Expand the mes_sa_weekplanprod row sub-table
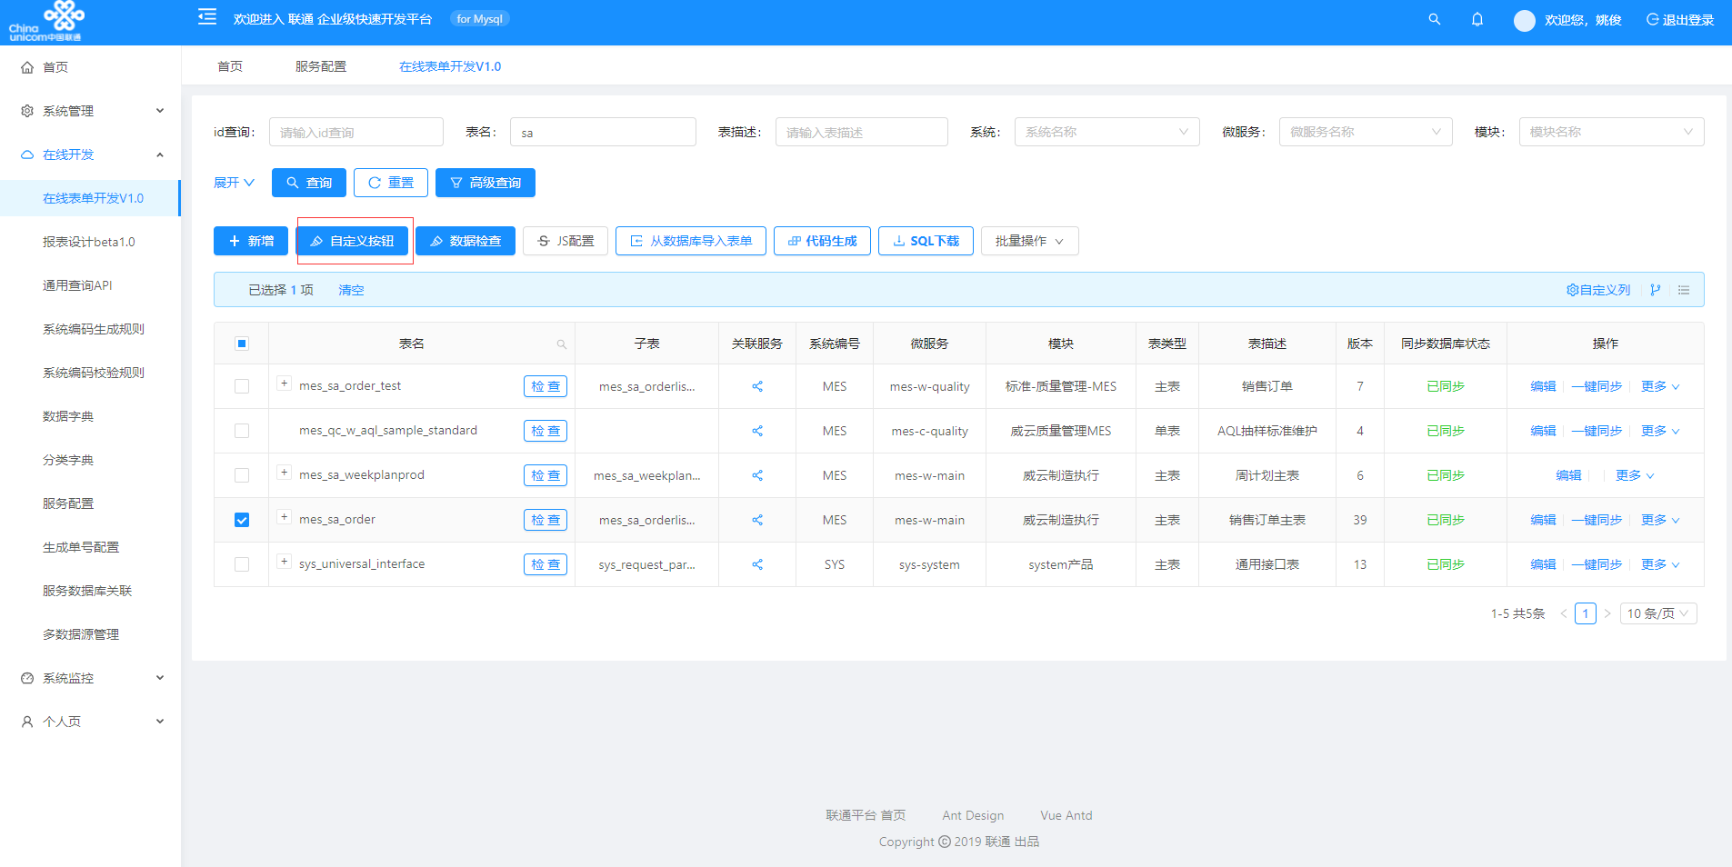The width and height of the screenshot is (1732, 867). 285,473
